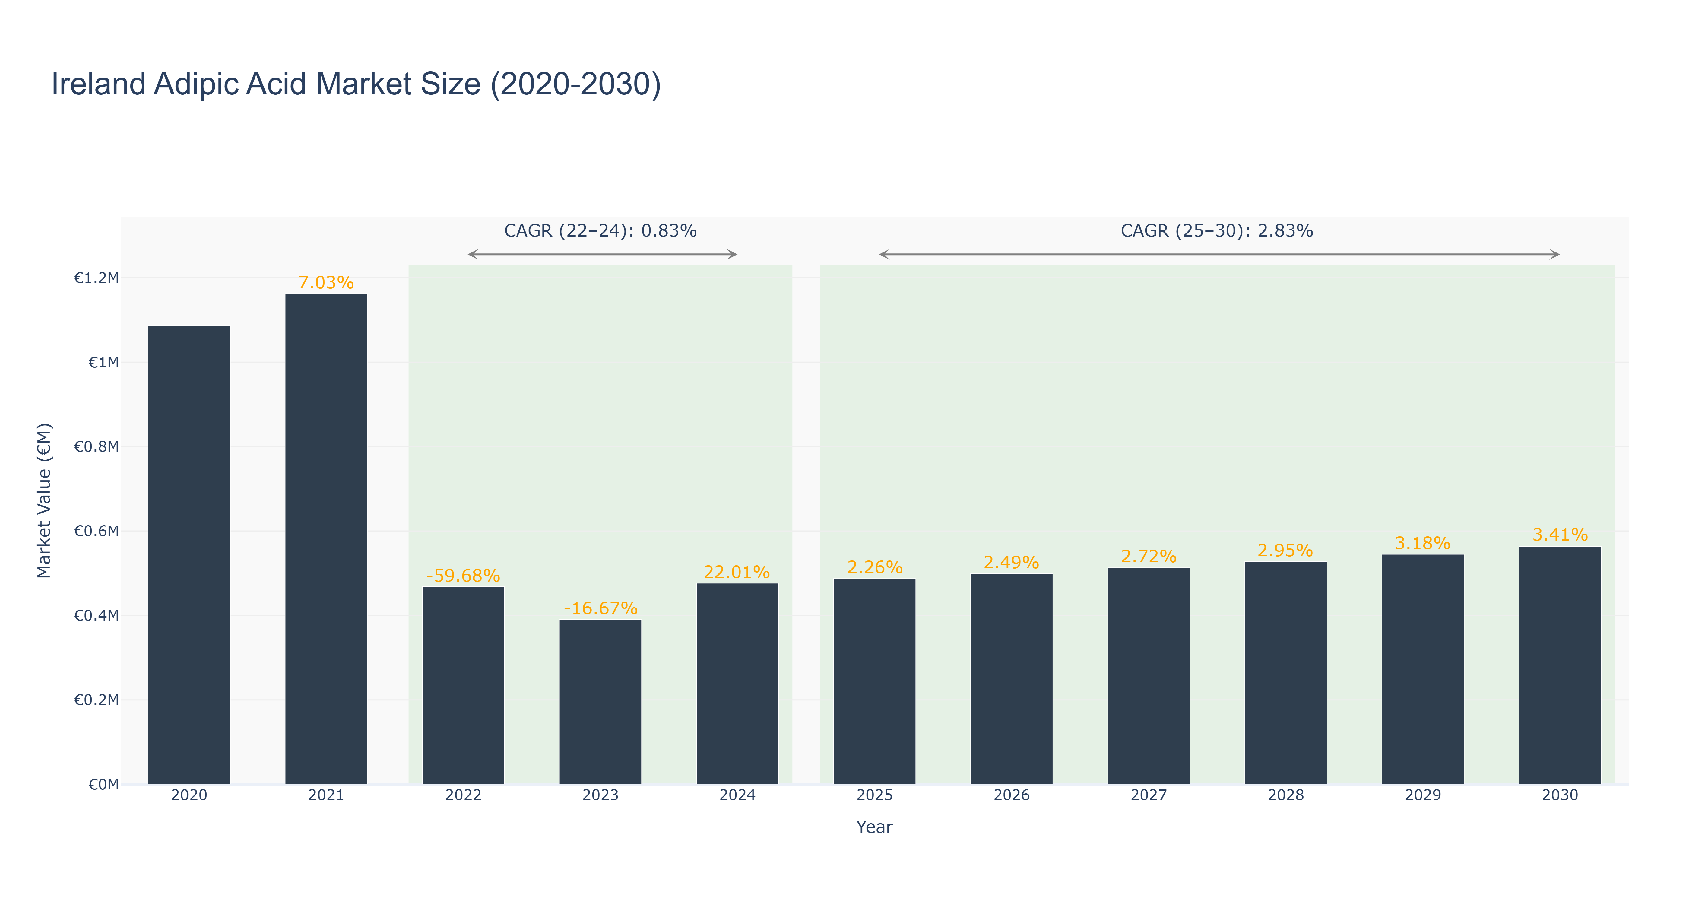Click the 2.95% growth label

(x=1285, y=550)
